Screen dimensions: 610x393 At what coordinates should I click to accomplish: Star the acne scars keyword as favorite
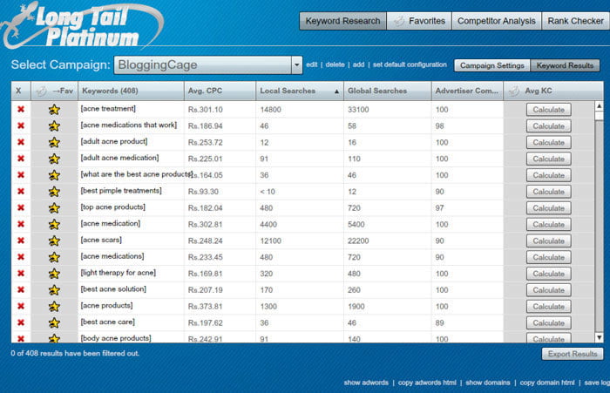coord(54,241)
